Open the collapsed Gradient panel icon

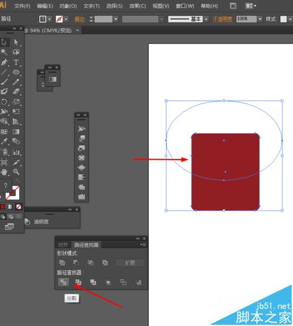click(53, 79)
